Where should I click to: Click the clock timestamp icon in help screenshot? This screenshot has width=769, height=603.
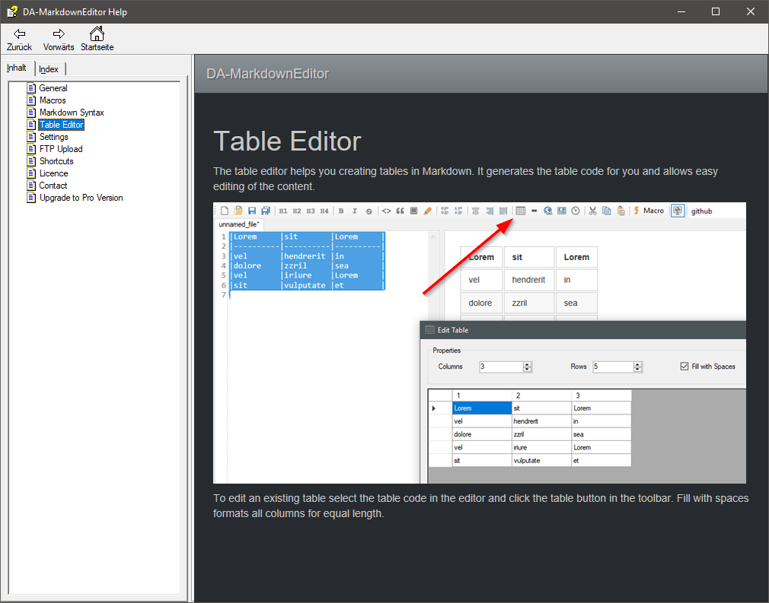pos(576,211)
